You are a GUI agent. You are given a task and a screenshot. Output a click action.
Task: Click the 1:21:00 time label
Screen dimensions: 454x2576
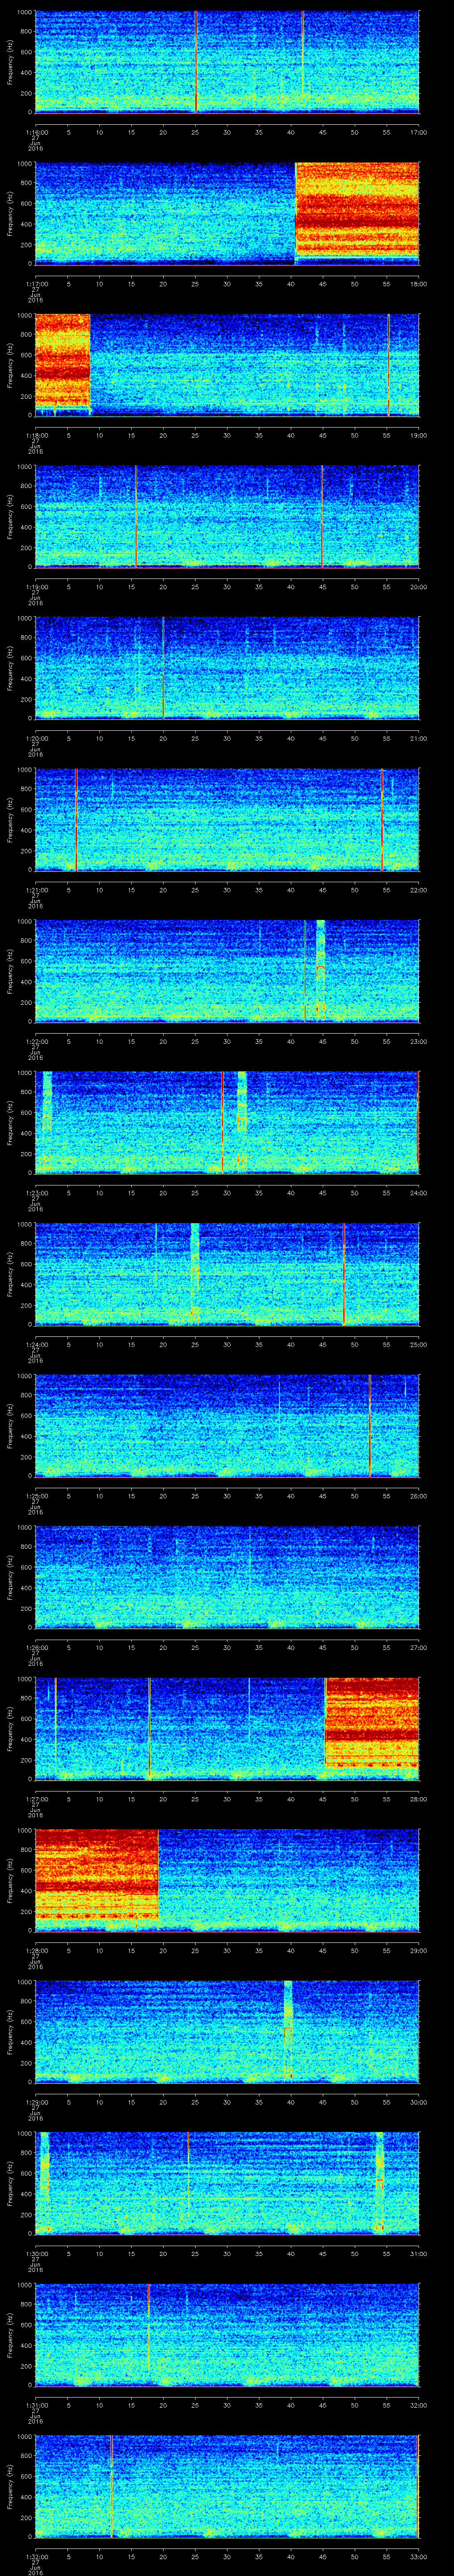pyautogui.click(x=37, y=890)
